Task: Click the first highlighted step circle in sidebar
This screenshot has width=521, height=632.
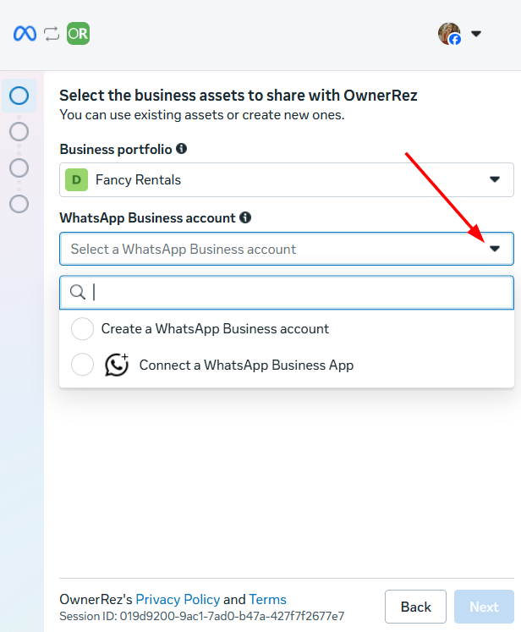Action: click(x=19, y=96)
